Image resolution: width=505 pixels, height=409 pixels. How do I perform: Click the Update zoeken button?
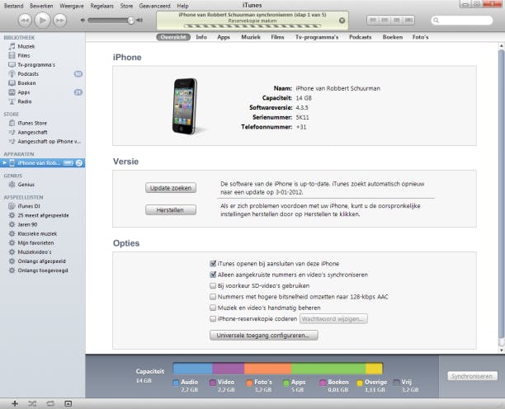(x=171, y=188)
